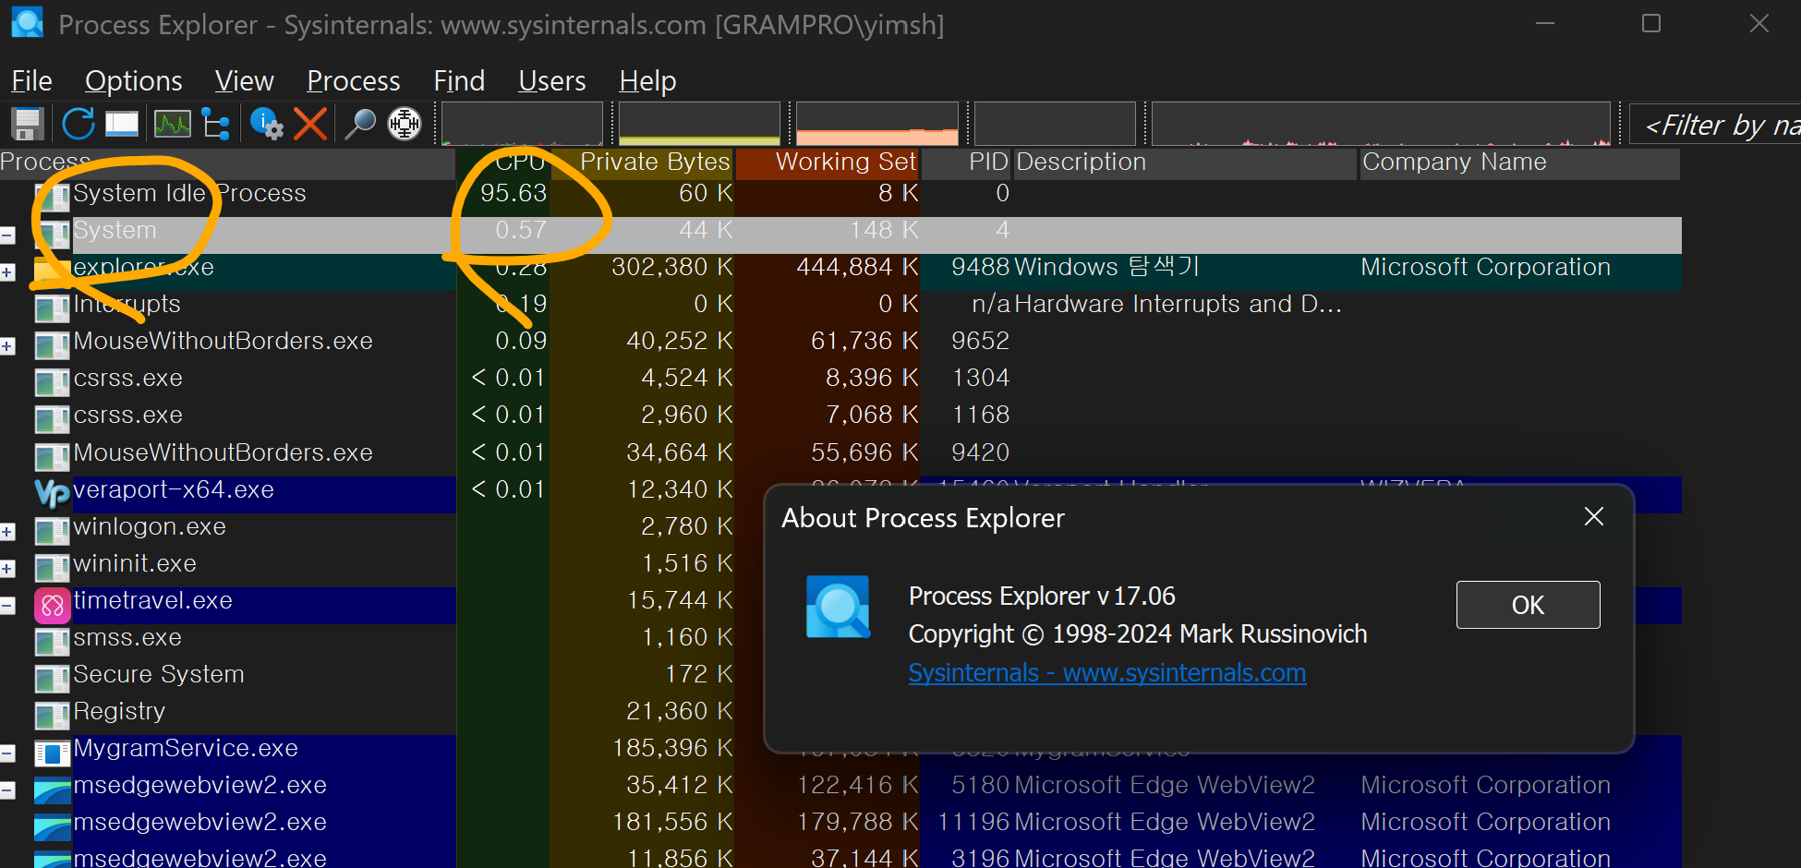Click the winlogon.exe process icon
The width and height of the screenshot is (1801, 868).
point(53,531)
